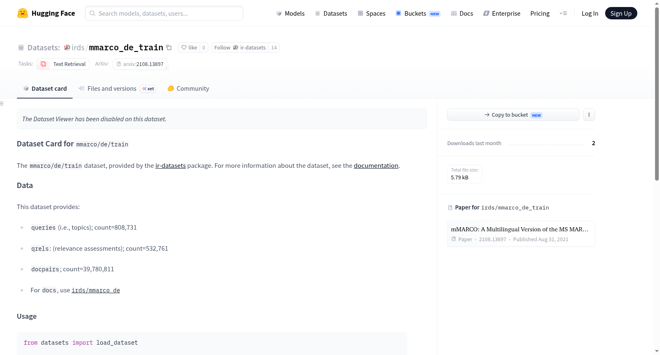The height and width of the screenshot is (355, 660).
Task: Click the follower count 14
Action: 274,47
